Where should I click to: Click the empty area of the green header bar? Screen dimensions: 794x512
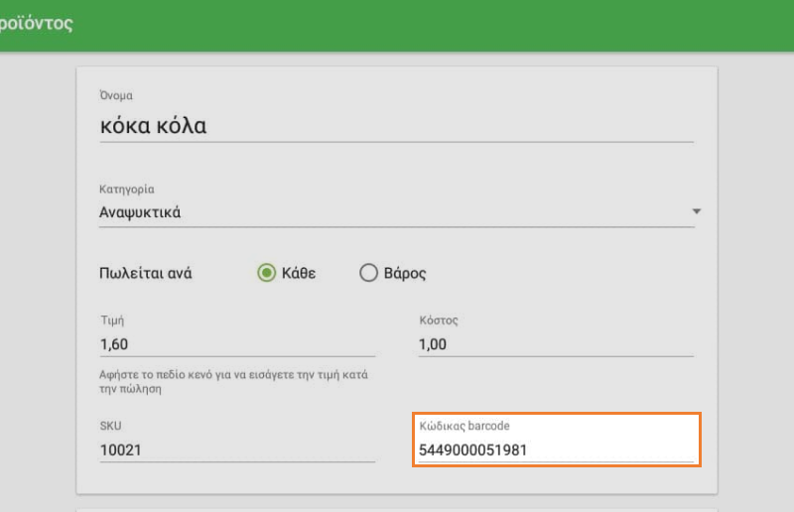447,25
